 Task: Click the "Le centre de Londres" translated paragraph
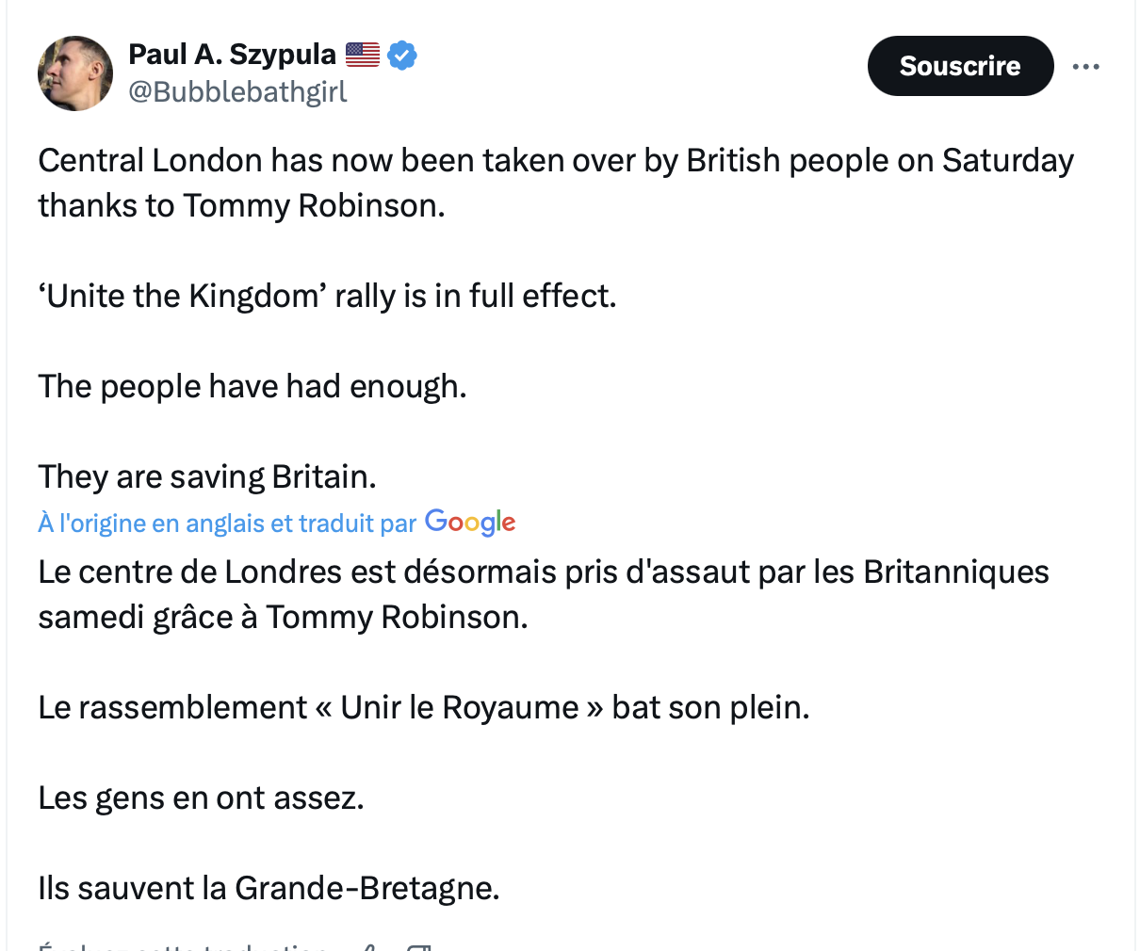pos(544,594)
